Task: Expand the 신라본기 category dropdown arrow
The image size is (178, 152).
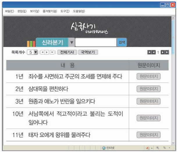Action: point(72,43)
